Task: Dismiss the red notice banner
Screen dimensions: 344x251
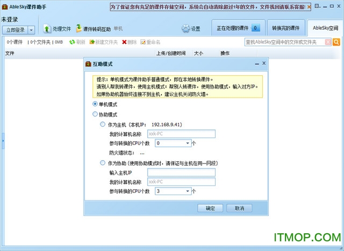Action: 309,7
